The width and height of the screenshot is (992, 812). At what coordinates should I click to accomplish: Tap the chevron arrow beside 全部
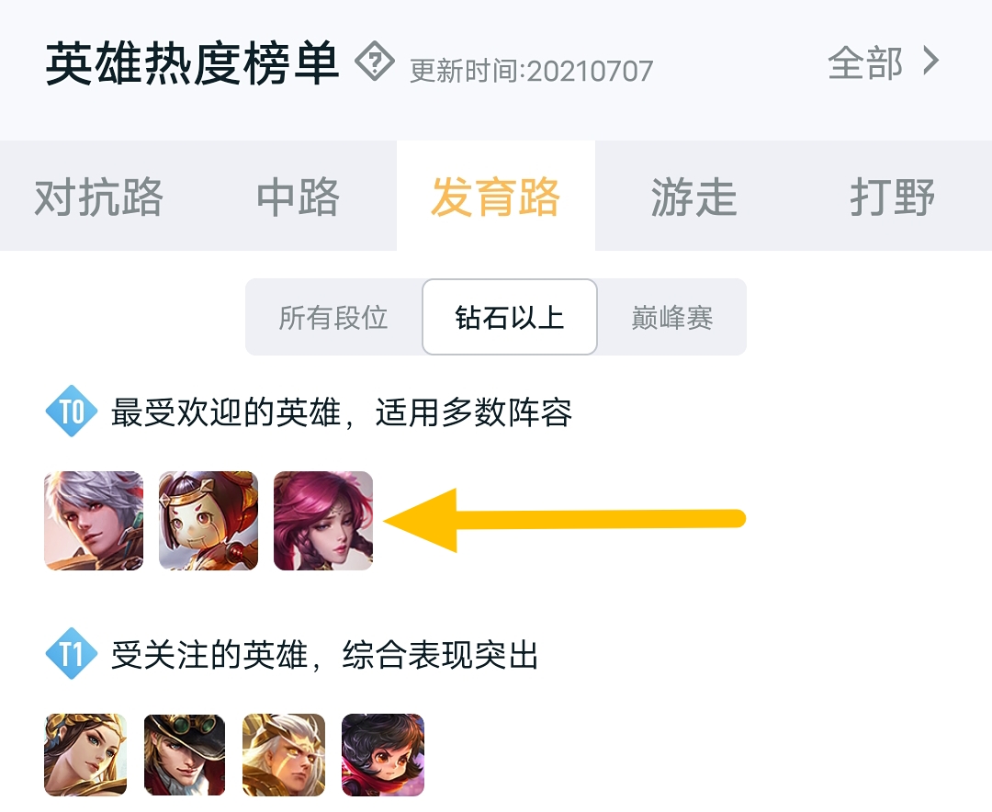[x=930, y=62]
